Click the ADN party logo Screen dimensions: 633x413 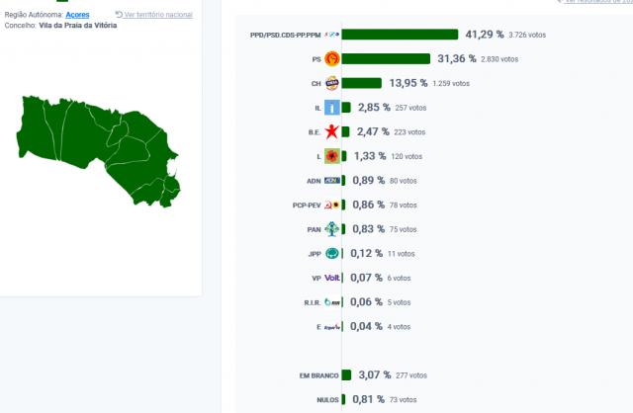332,181
